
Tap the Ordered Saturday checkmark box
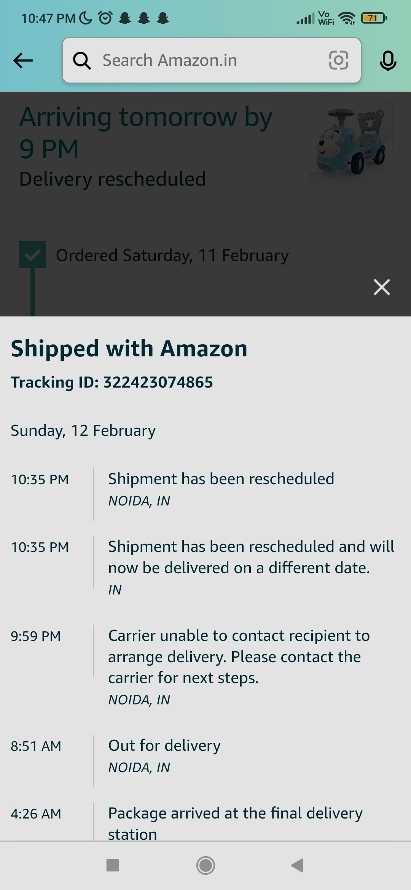[x=33, y=255]
